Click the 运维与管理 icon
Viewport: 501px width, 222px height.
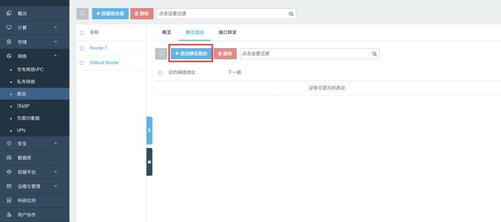coord(9,186)
